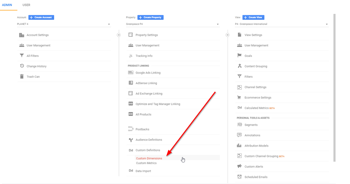The width and height of the screenshot is (350, 184).
Task: Expand the P4 - Greenpeace International view selector
Action: click(282, 24)
